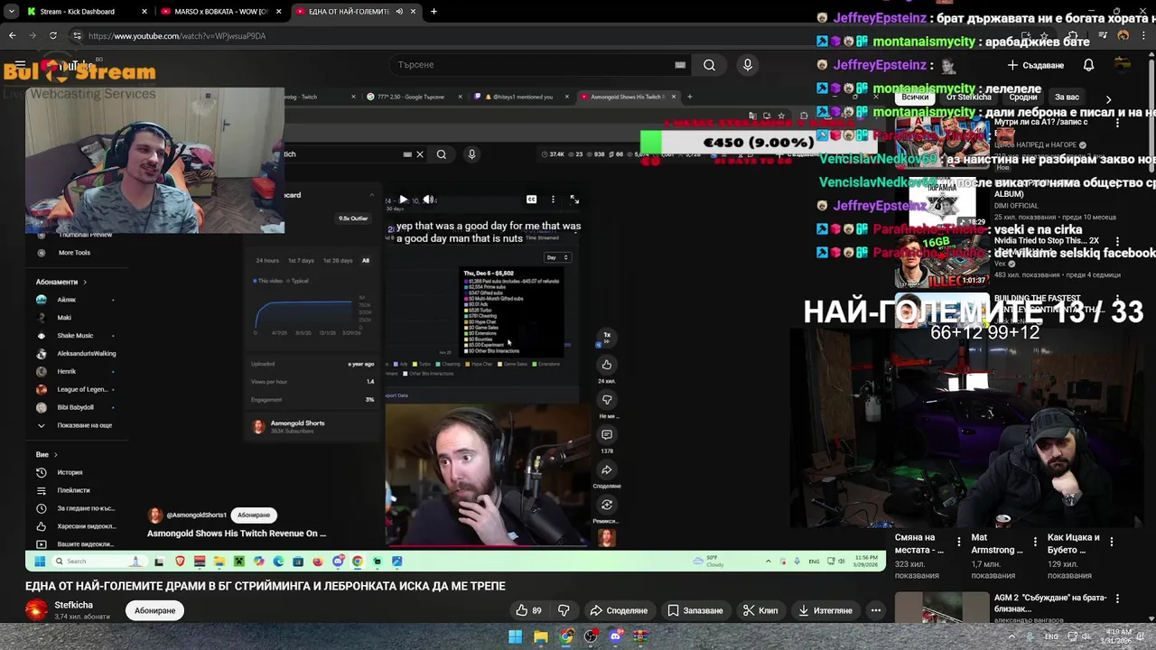Select the За вас filter chip
Viewport: 1156px width, 650px height.
click(1067, 97)
